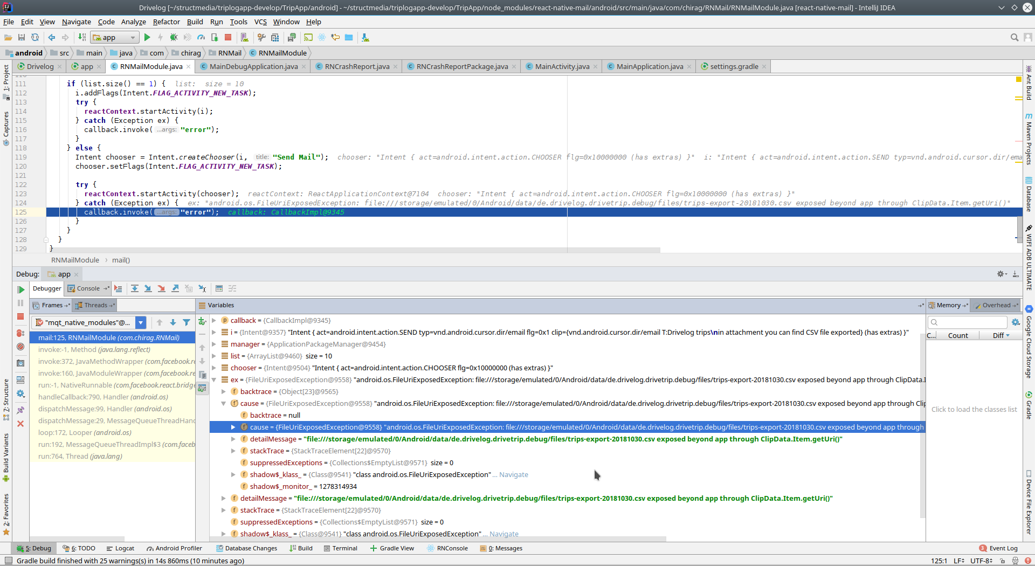Toggle the Device File Explorer side panel

click(x=1029, y=502)
